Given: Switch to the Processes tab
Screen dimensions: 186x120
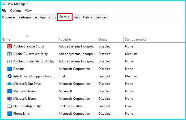Looking at the screenshot, I should click(x=9, y=17).
